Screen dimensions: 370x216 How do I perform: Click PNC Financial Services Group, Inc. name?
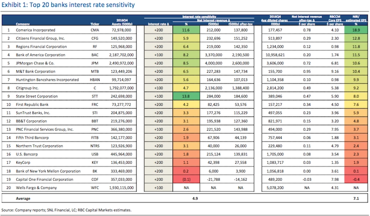44,129
